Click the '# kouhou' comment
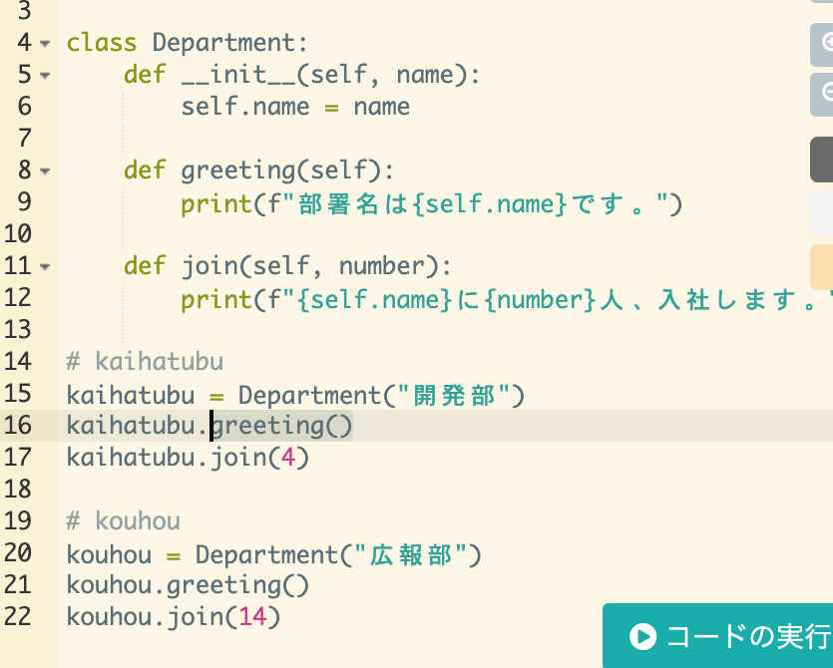 124,520
